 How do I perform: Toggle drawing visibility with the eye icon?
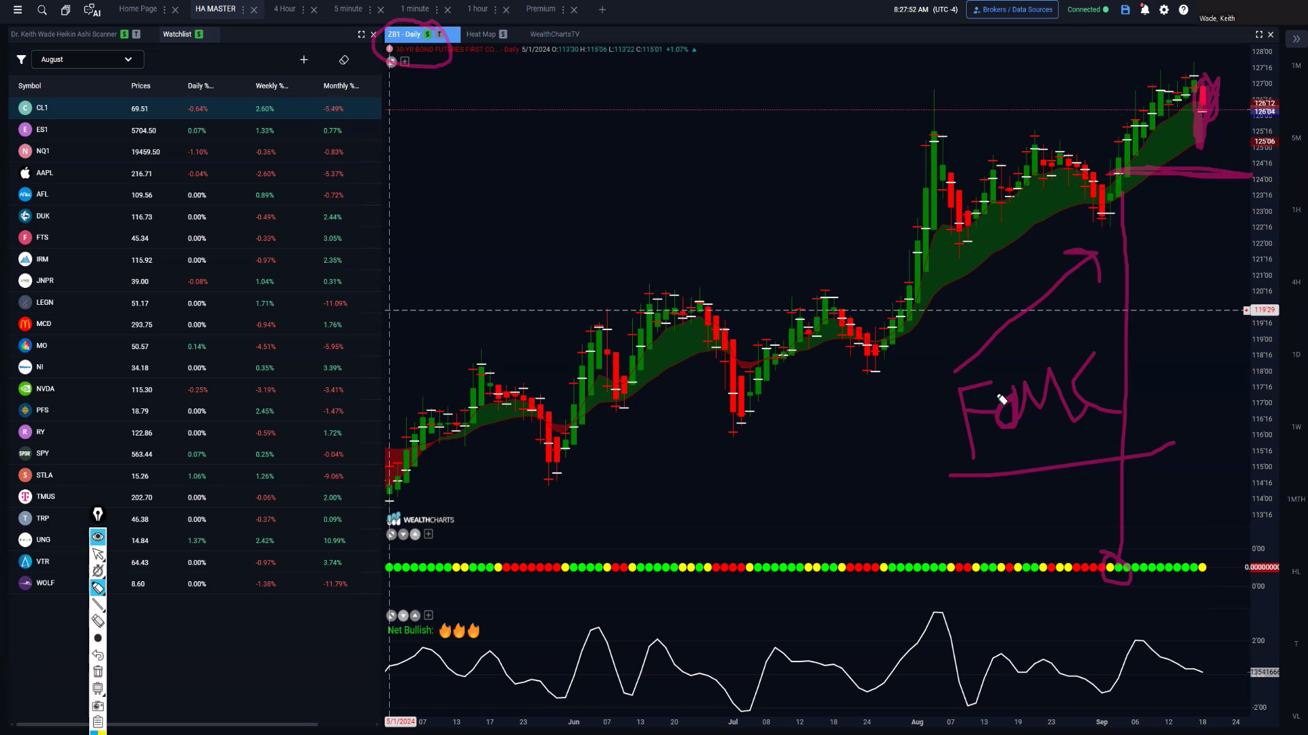point(98,537)
